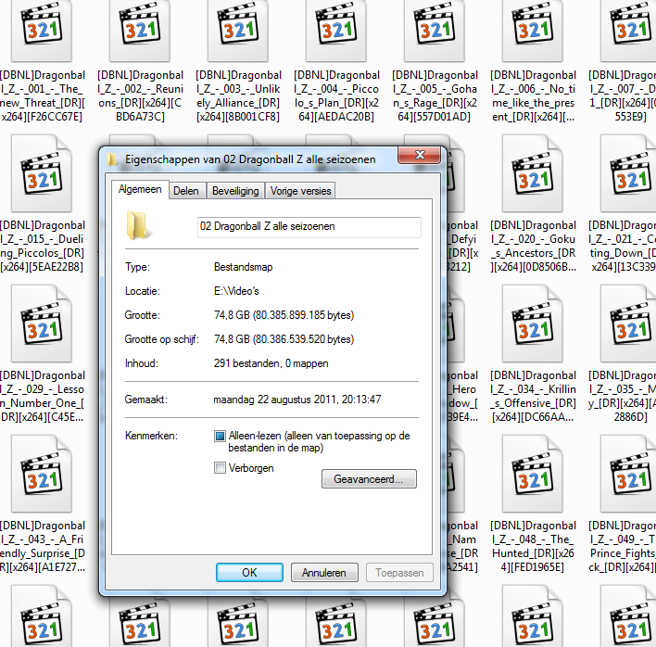Image resolution: width=656 pixels, height=647 pixels.
Task: Open Dragonball Z 002 Reunions video icon
Action: tap(140, 31)
